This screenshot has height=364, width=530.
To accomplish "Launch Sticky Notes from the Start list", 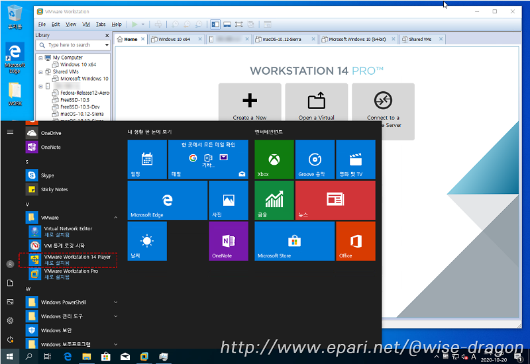I will pyautogui.click(x=72, y=189).
